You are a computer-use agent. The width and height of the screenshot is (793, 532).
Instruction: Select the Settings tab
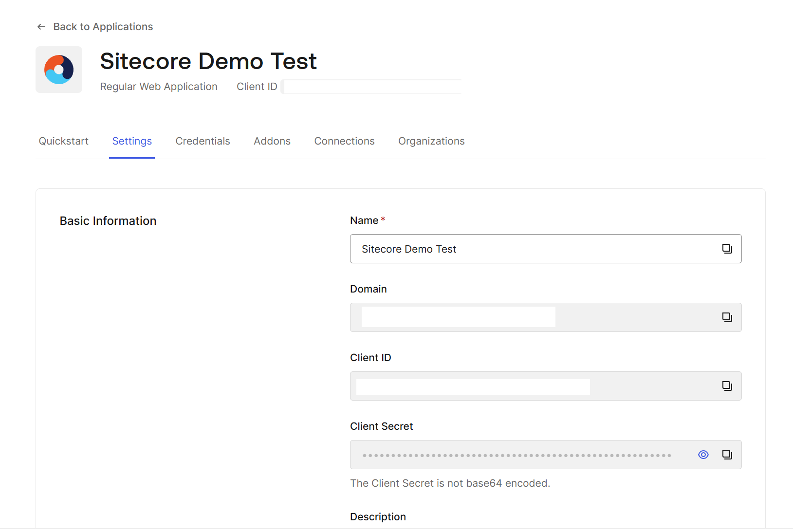coord(132,141)
